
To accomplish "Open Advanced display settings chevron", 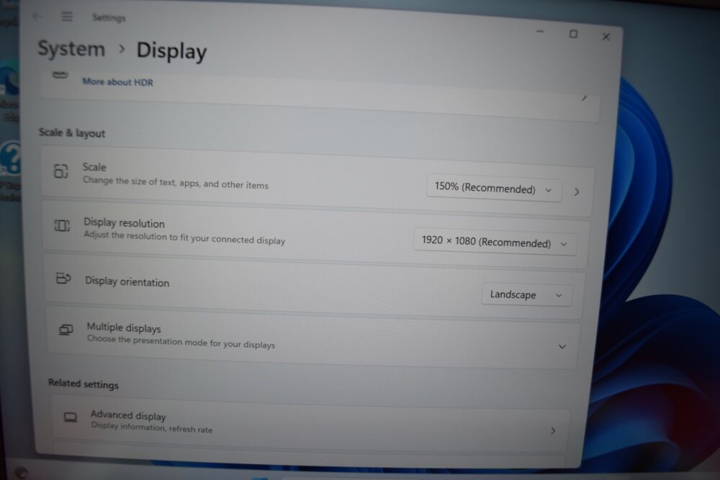I will 553,430.
